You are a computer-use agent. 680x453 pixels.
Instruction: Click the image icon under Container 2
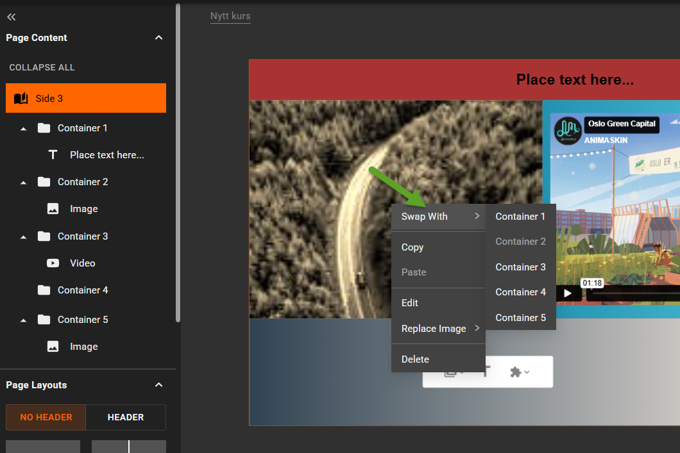tap(53, 209)
